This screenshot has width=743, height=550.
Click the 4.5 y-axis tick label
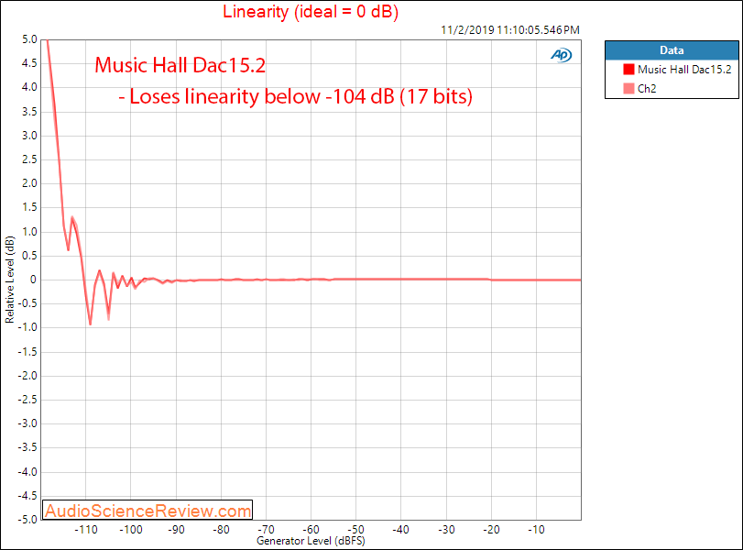point(29,63)
